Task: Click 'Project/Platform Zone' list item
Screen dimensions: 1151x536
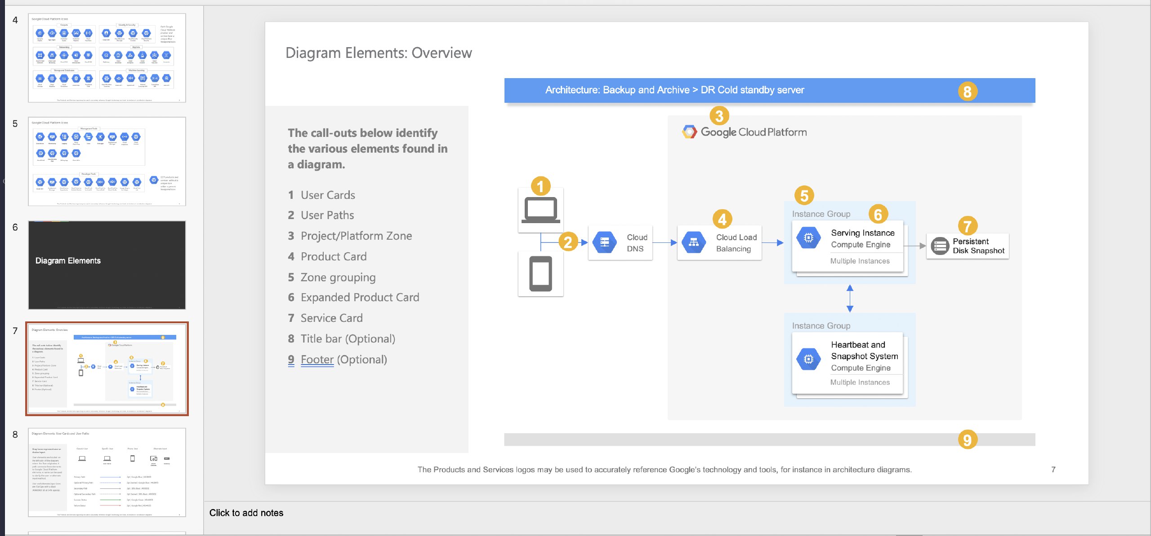Action: [356, 236]
